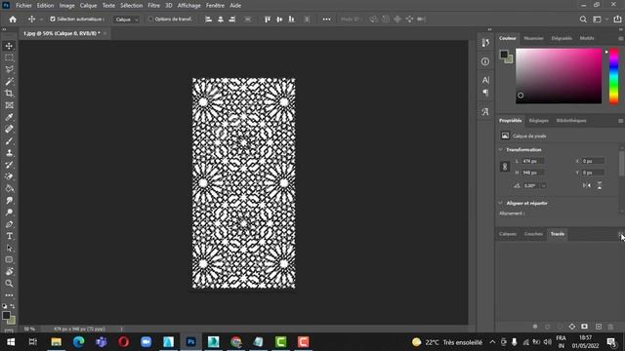Image resolution: width=625 pixels, height=351 pixels.
Task: Open the Image menu
Action: click(67, 6)
